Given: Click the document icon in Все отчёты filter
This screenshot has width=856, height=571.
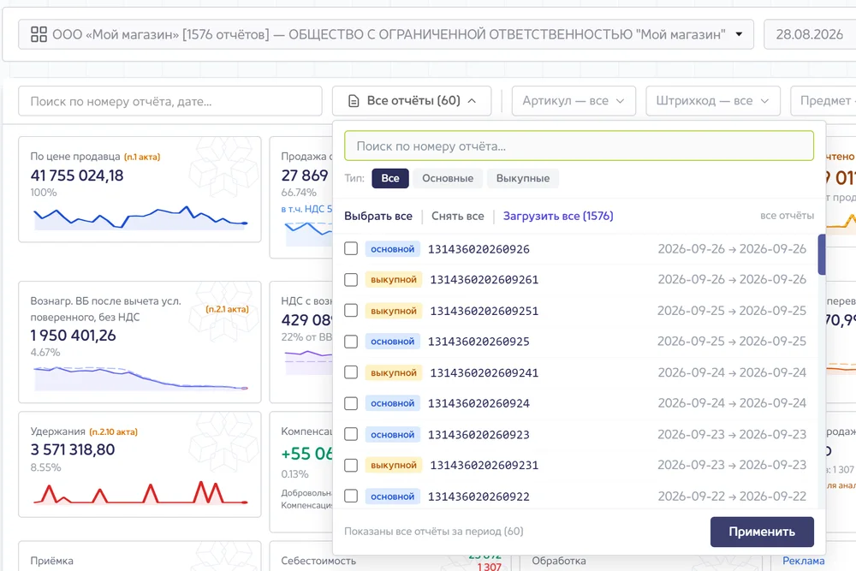Looking at the screenshot, I should tap(354, 101).
